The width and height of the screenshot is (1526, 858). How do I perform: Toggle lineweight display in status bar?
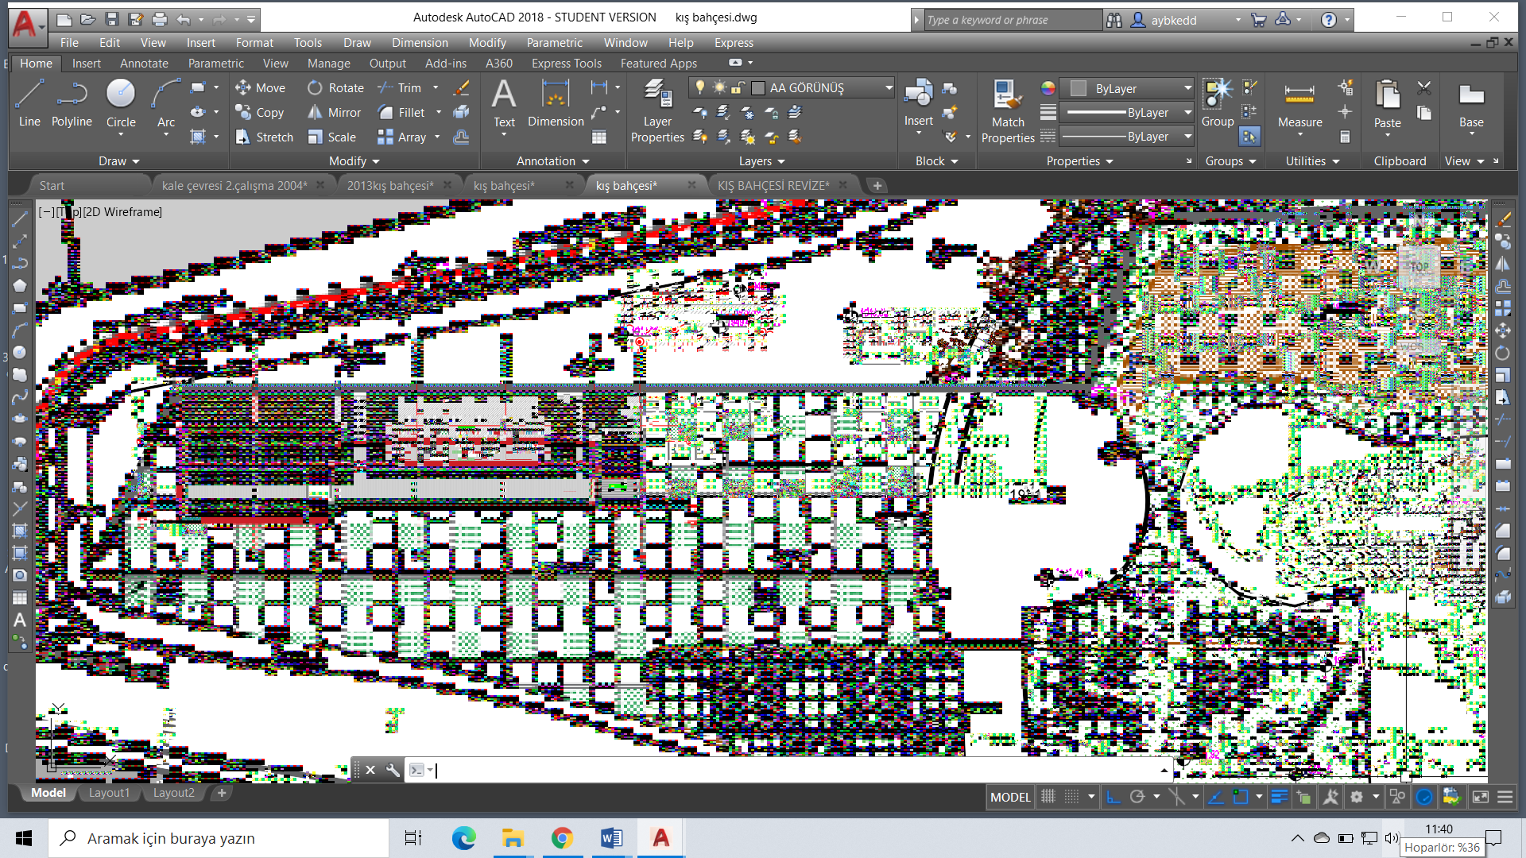tap(1279, 797)
